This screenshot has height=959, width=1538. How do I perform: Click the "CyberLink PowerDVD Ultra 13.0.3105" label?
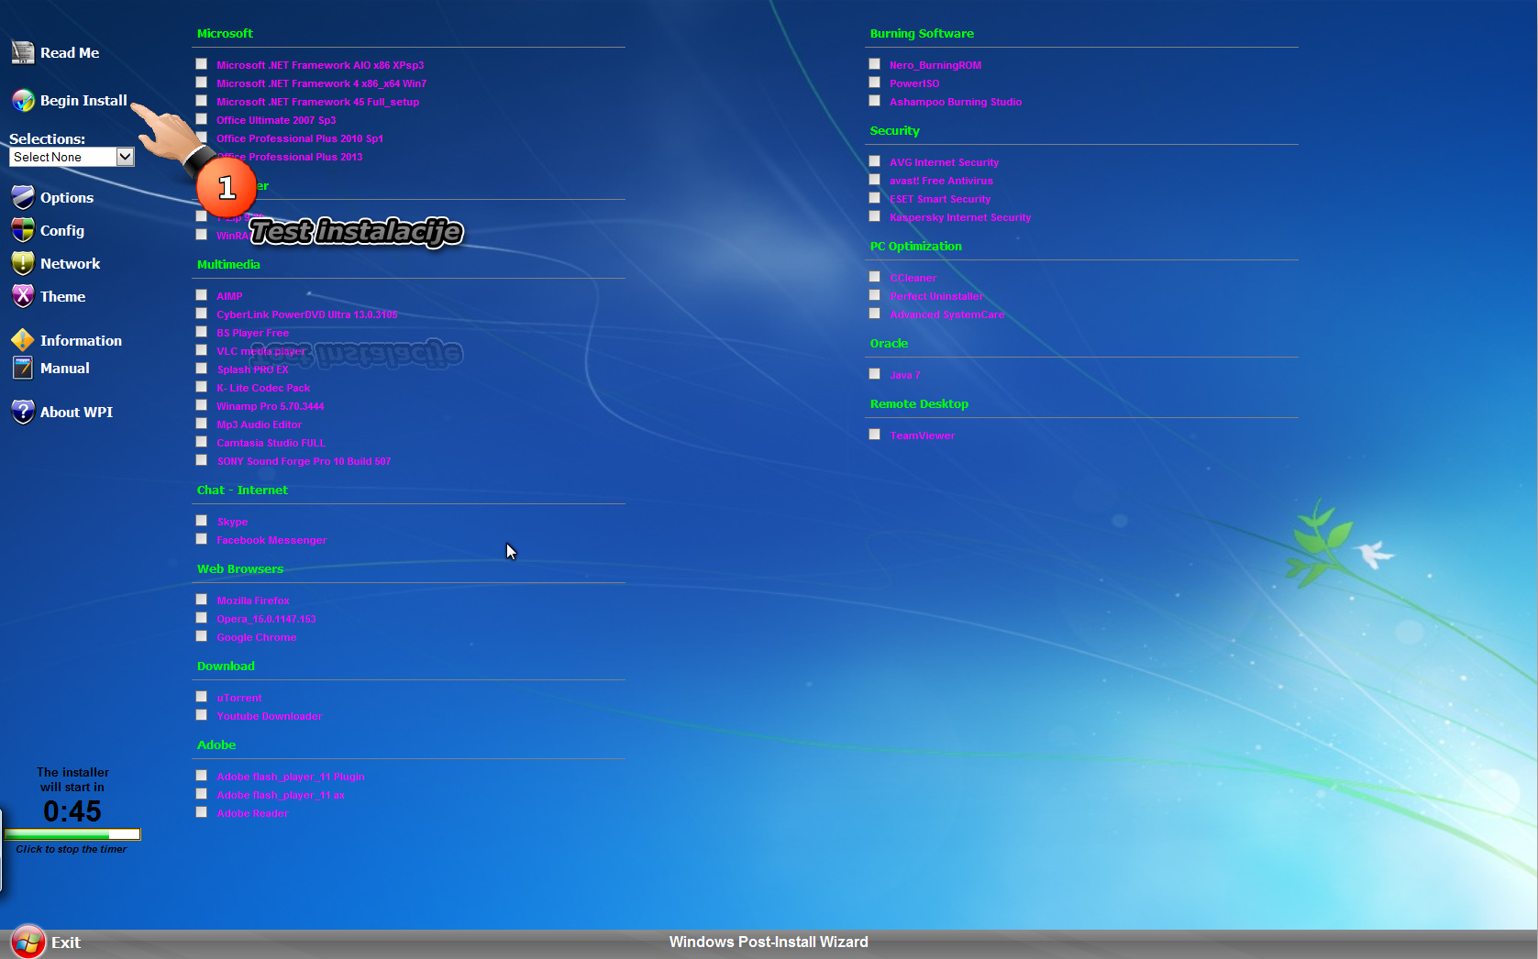[307, 314]
